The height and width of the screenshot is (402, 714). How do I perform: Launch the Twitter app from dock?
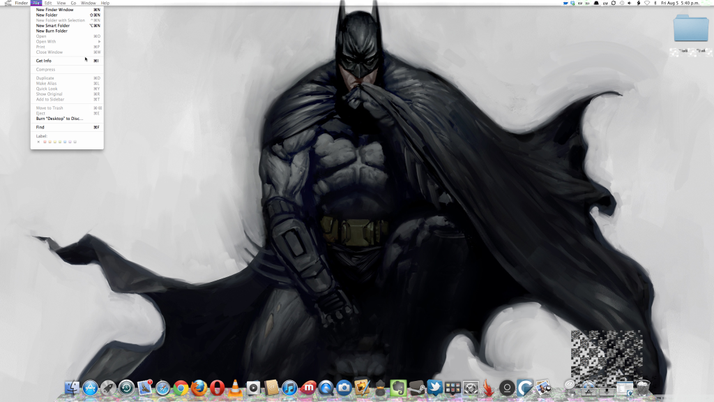[x=434, y=387]
